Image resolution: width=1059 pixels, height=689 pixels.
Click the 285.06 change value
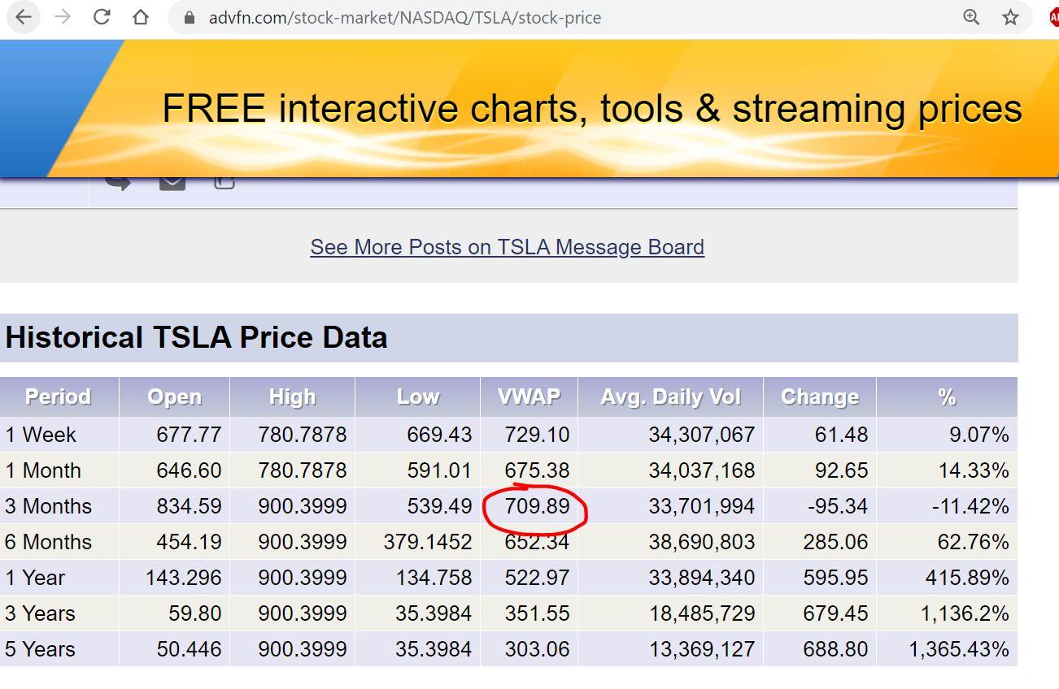coord(835,542)
